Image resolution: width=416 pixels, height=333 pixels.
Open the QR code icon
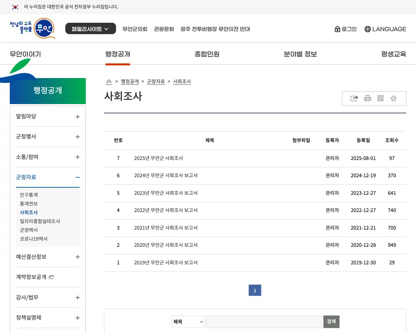[381, 98]
